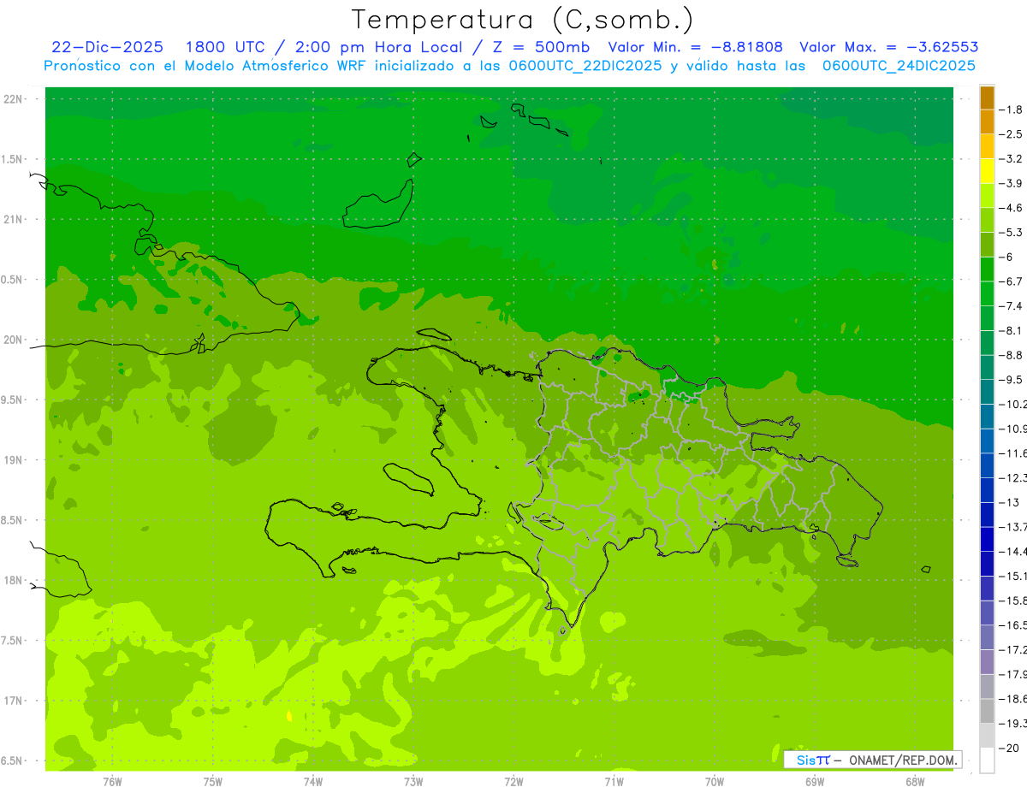Screen dimensions: 1027x793
Task: Click the '-3.2' colorbar value
Action: coord(1012,158)
